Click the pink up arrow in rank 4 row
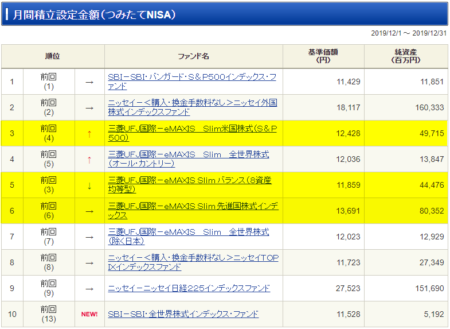Screen dimensions: 450x329 (89, 160)
